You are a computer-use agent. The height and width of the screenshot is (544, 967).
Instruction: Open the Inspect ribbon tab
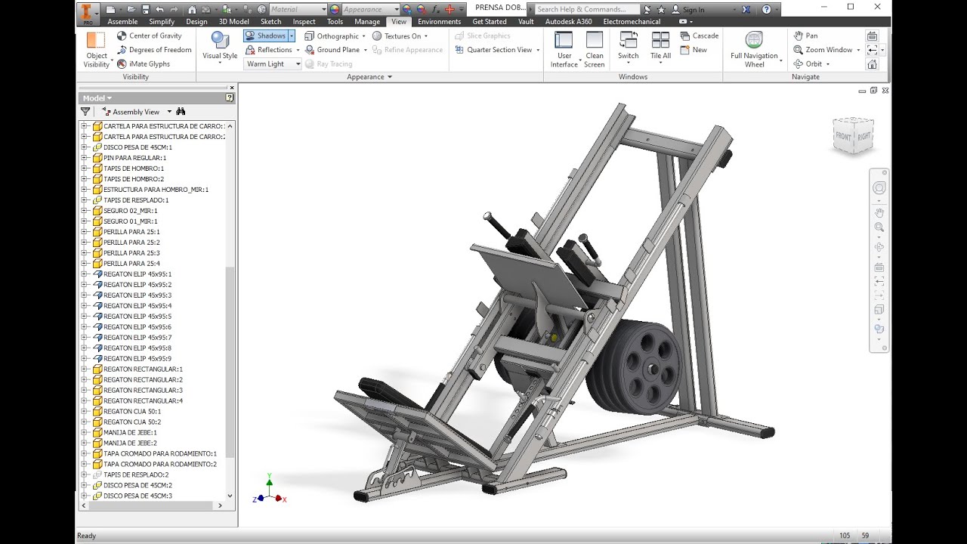[304, 22]
